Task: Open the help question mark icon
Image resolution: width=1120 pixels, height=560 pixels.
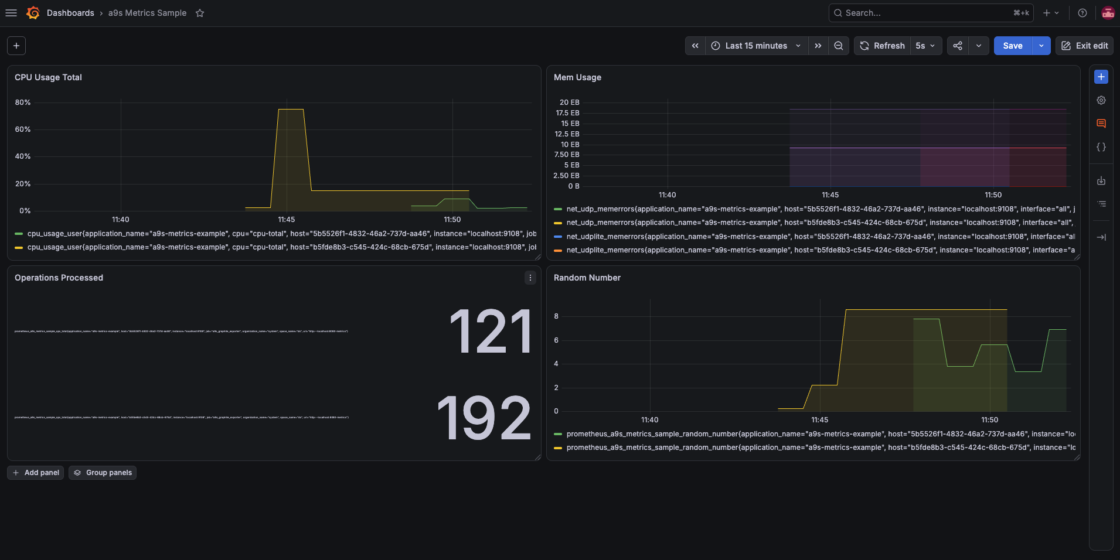Action: [1082, 13]
